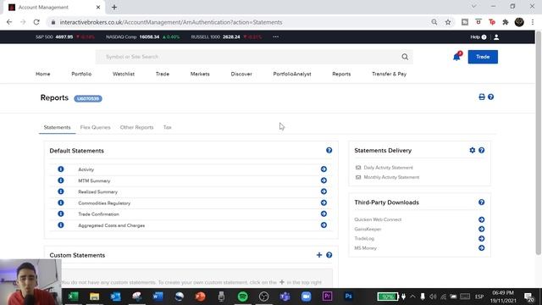This screenshot has width=542, height=305.
Task: Switch to Statements tab
Action: pyautogui.click(x=57, y=127)
